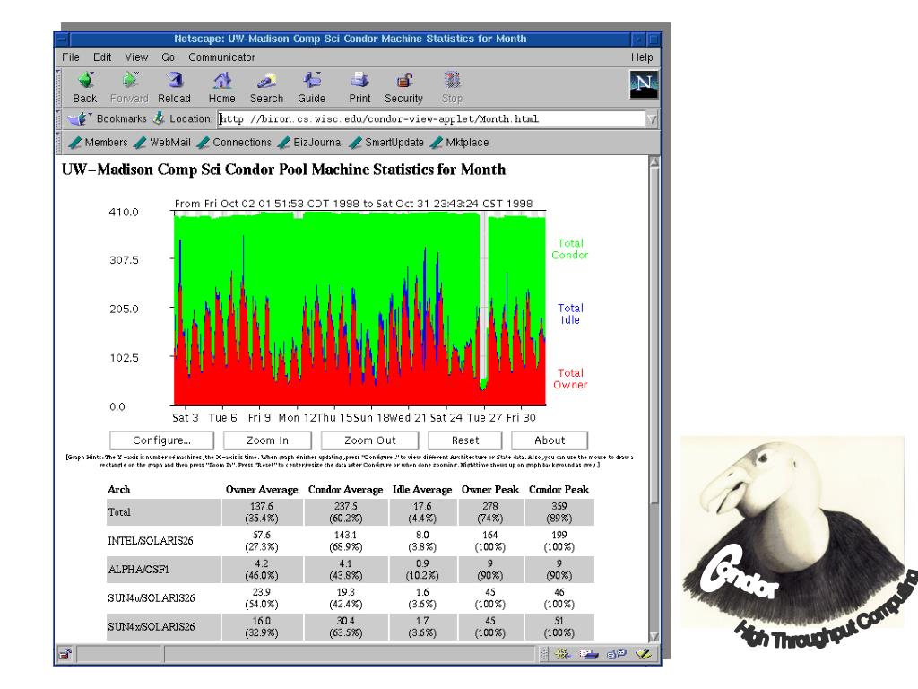Expand the Location history dropdown arrow

coord(652,118)
